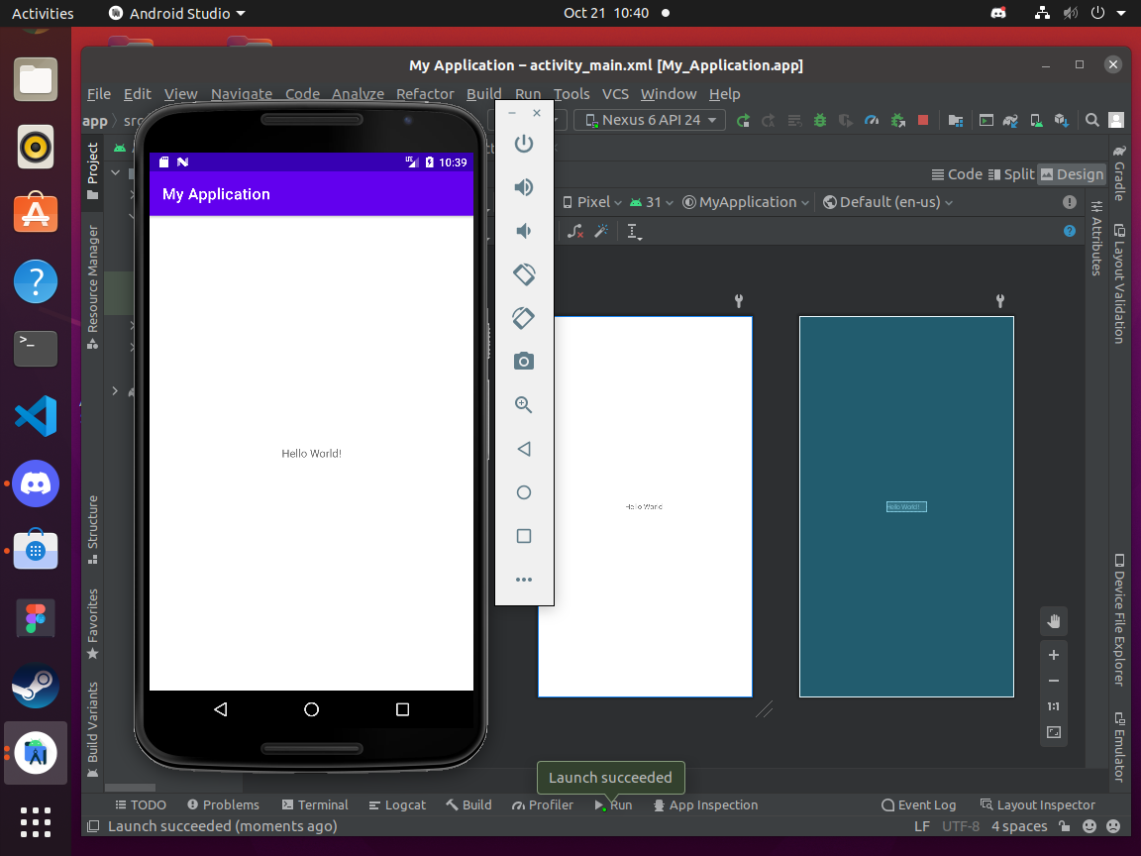
Task: Increase volume on the emulator panel
Action: click(523, 187)
